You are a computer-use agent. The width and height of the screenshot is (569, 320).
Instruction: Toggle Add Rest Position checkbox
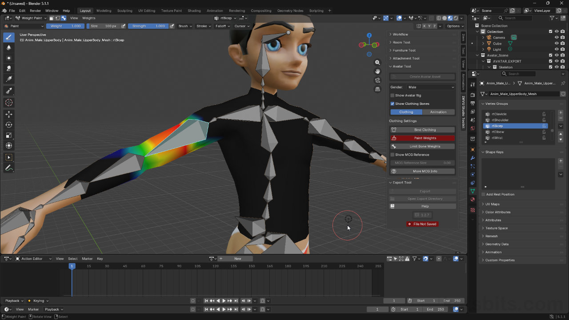click(x=484, y=194)
